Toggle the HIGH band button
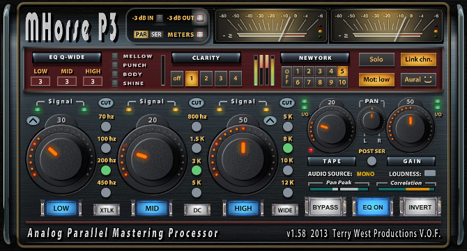The height and width of the screenshot is (251, 467). [x=243, y=208]
